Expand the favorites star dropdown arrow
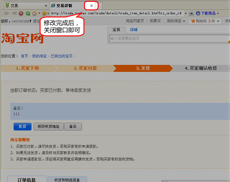The image size is (230, 182). (48, 13)
